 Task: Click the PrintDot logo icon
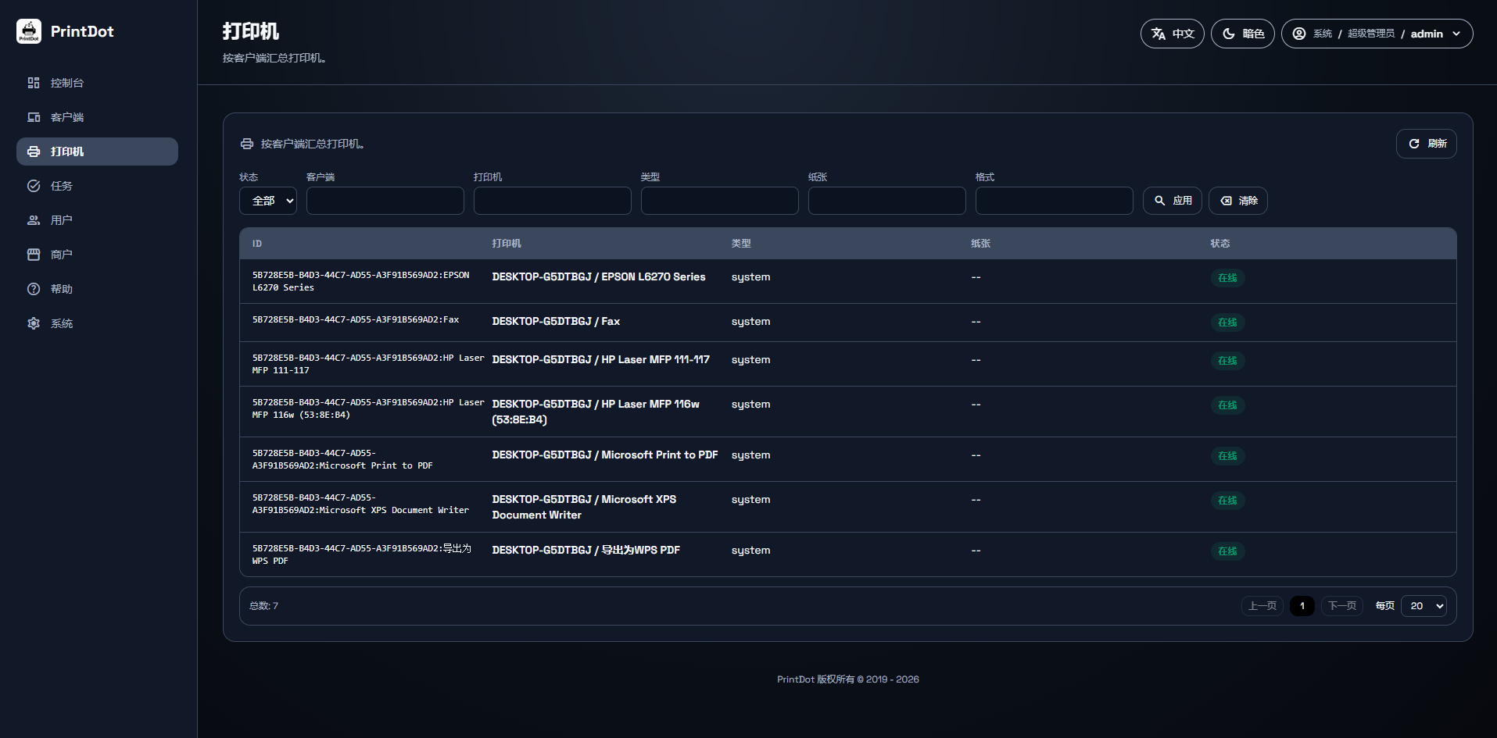(29, 31)
